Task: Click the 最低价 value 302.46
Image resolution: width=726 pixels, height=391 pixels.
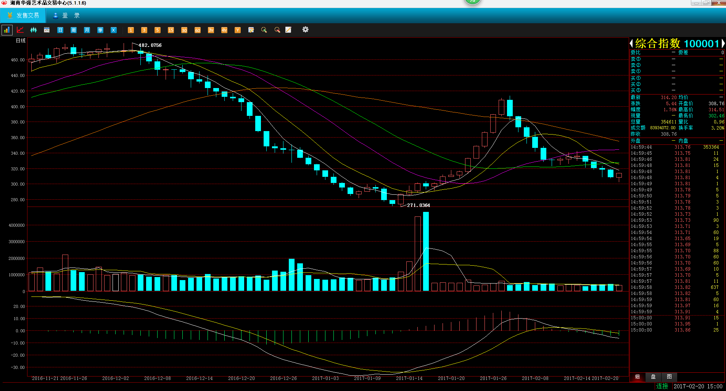Action: click(716, 116)
